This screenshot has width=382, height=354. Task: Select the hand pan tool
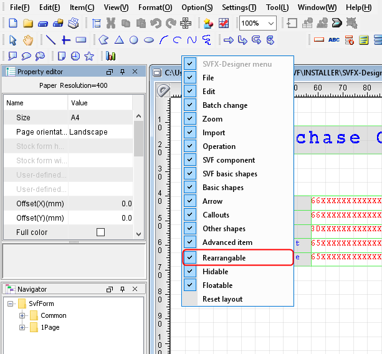click(x=28, y=40)
